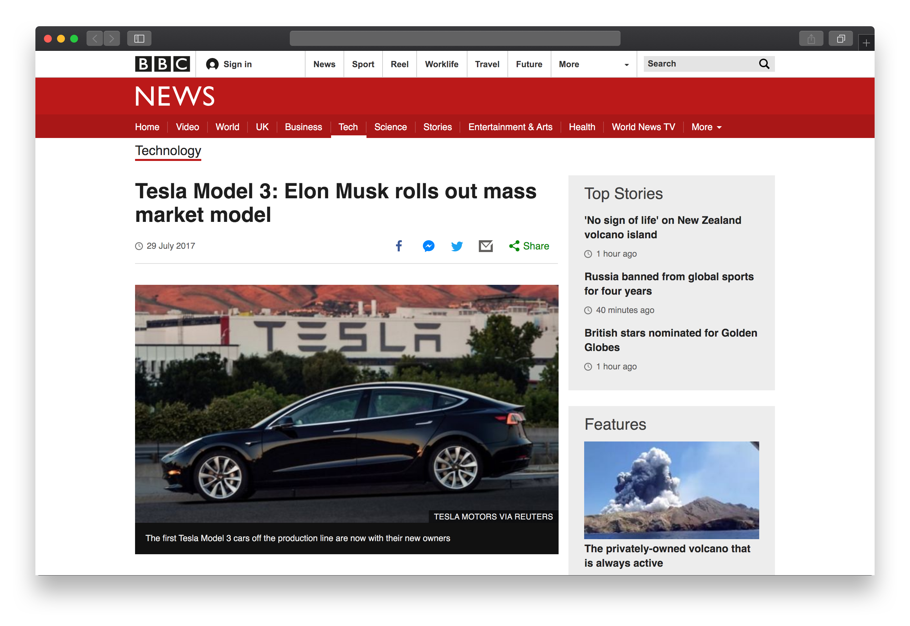Click the Features heading
Screen dimensions: 910x626
point(615,424)
